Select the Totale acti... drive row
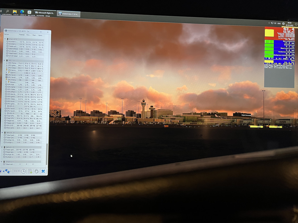The height and width of the screenshot is (223, 298). point(25,47)
